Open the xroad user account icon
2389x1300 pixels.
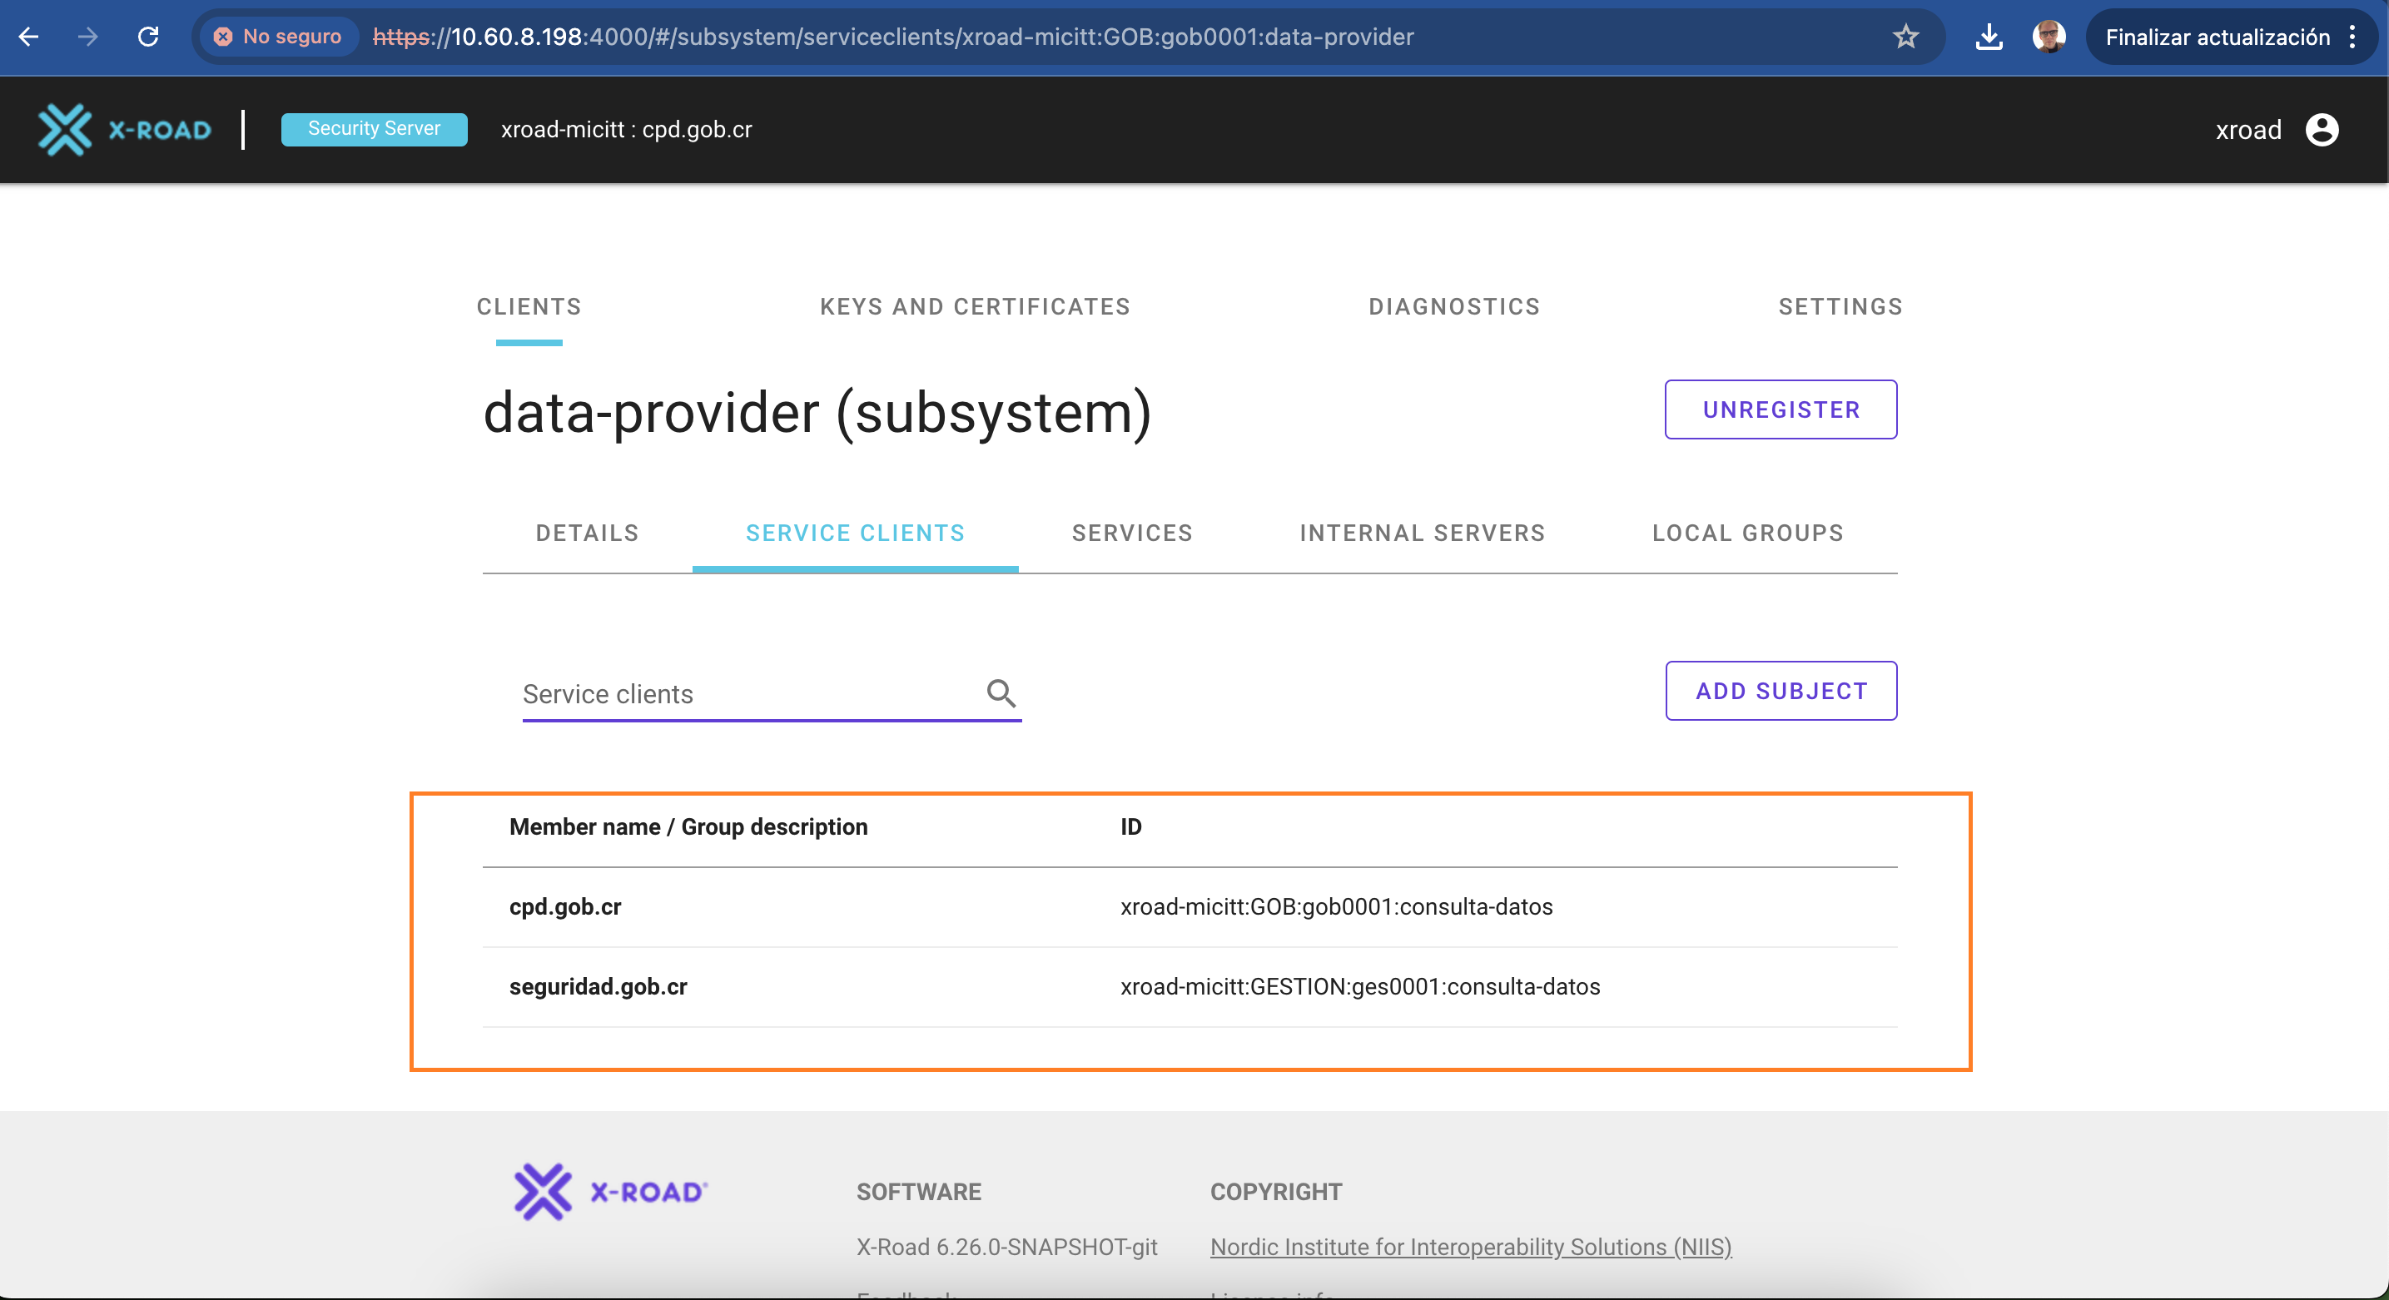pos(2322,130)
